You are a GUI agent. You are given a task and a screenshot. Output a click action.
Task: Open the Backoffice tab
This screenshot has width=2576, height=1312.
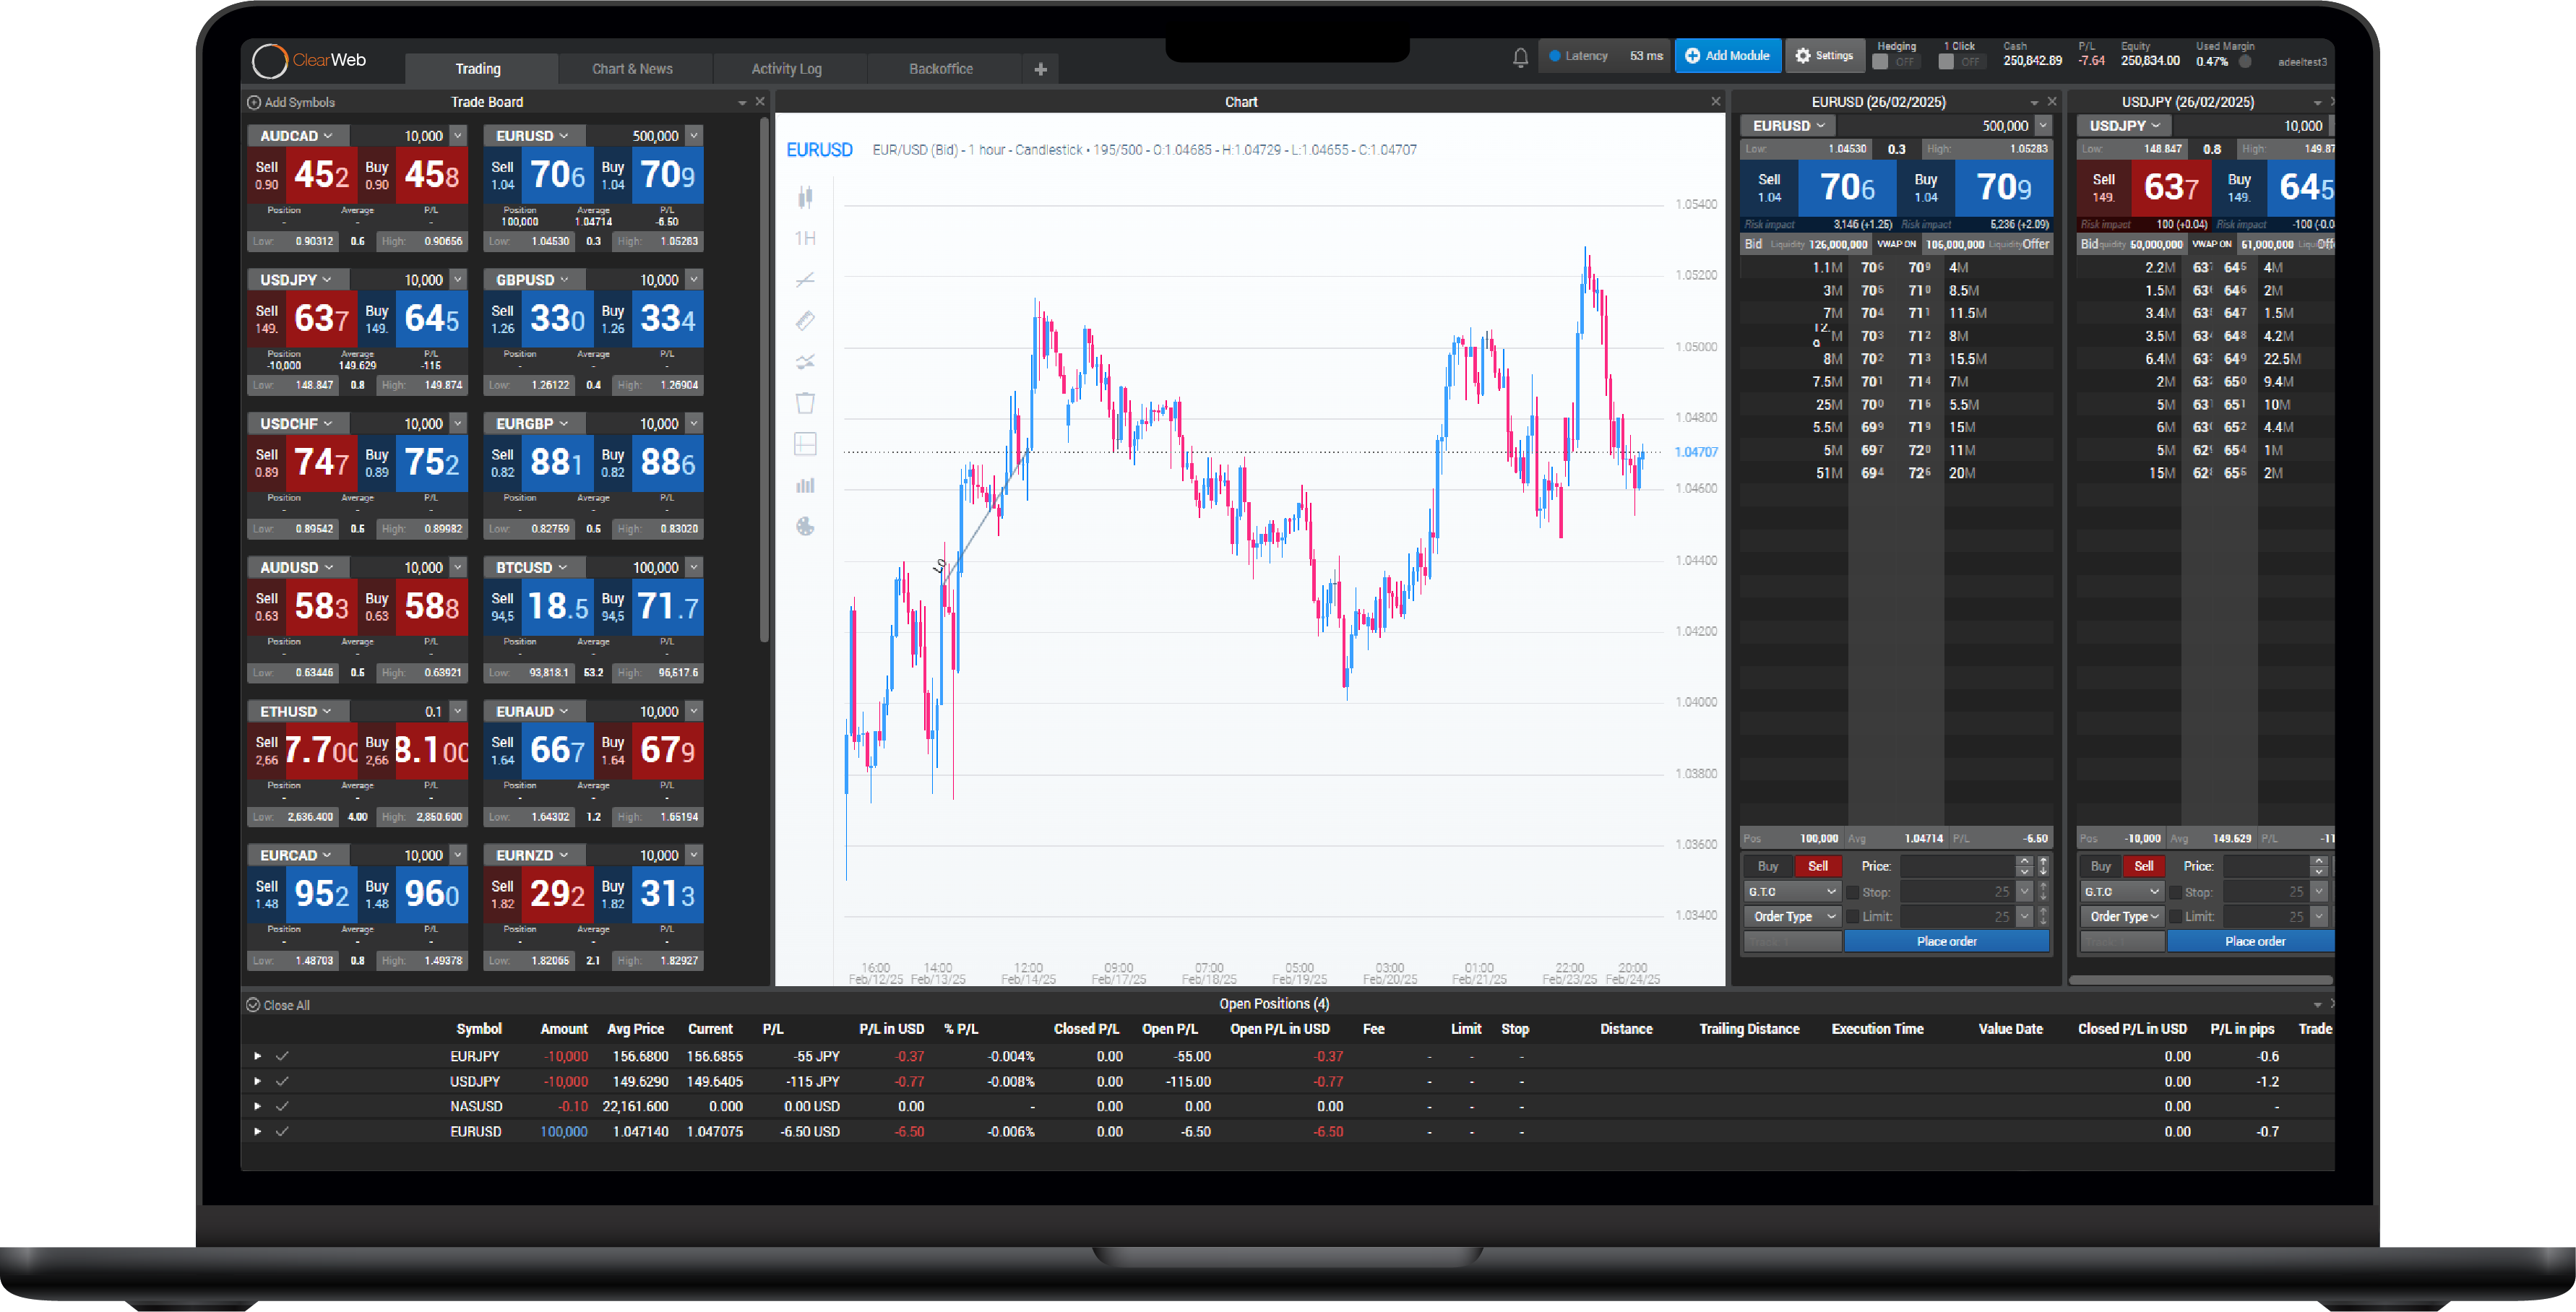[x=940, y=69]
